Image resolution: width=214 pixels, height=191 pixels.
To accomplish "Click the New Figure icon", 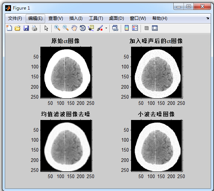I will (x=9, y=28).
